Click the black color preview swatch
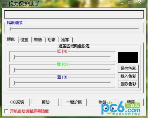Image resolution: width=148 pixels, height=118 pixels. (128, 58)
